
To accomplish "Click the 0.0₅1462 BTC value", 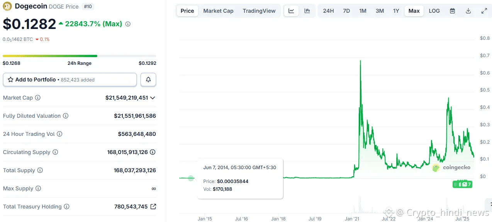I will point(18,39).
